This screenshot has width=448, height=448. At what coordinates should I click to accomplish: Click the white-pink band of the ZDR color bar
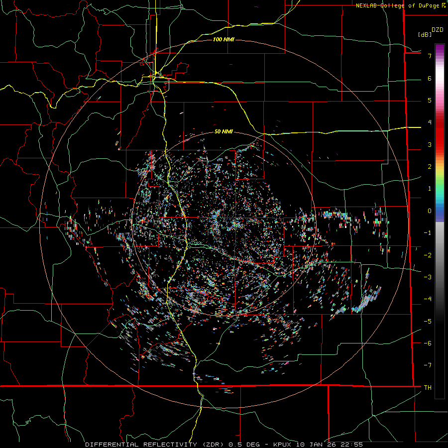tap(440, 83)
